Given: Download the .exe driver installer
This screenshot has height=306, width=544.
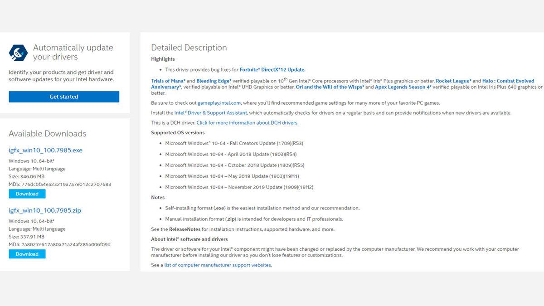Looking at the screenshot, I should pyautogui.click(x=27, y=194).
